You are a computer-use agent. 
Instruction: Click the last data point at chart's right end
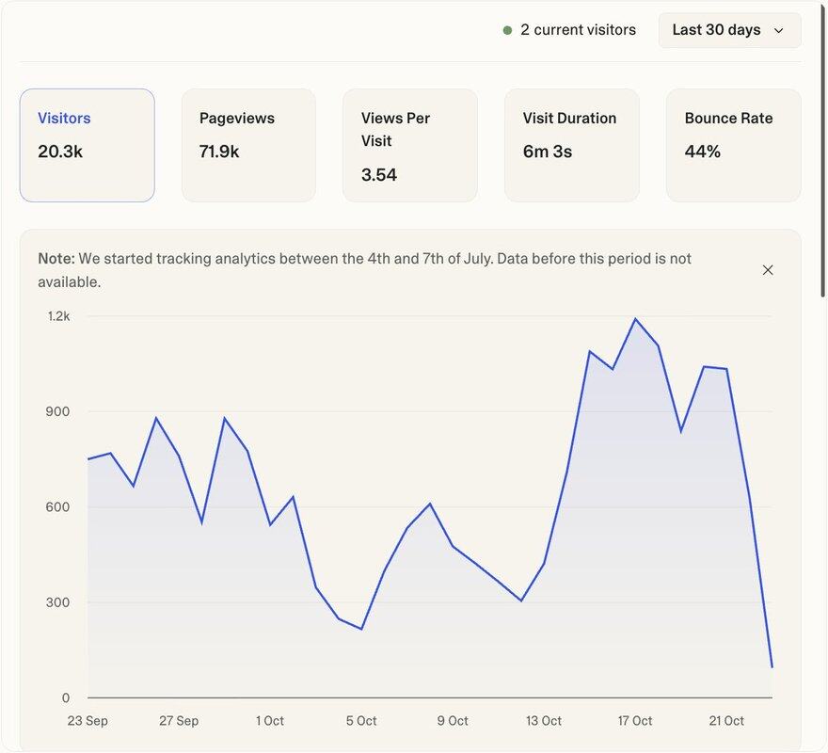tap(772, 667)
